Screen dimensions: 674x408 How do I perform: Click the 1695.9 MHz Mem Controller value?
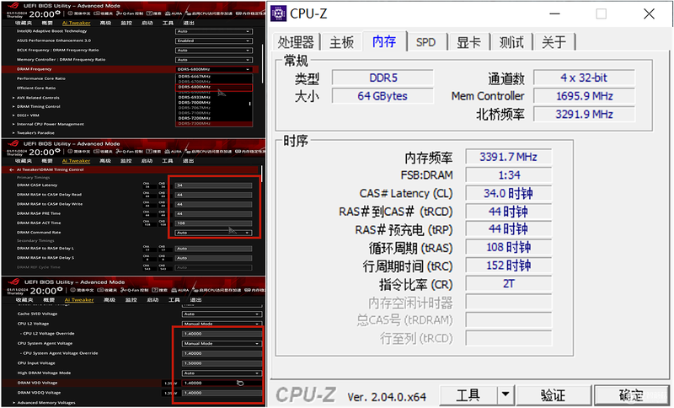584,96
